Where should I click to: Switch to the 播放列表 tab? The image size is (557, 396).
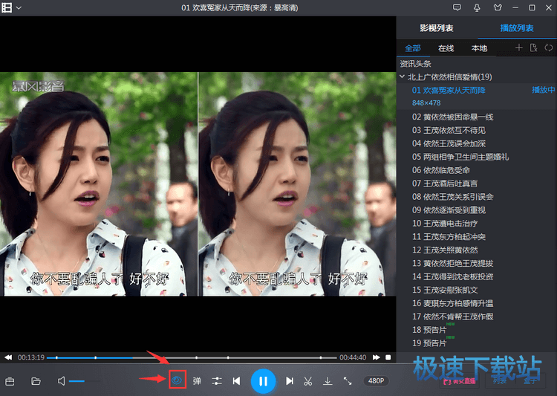(517, 28)
